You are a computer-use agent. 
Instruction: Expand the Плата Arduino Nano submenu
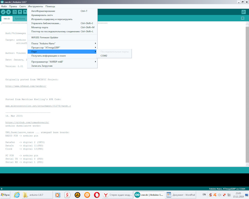62,43
